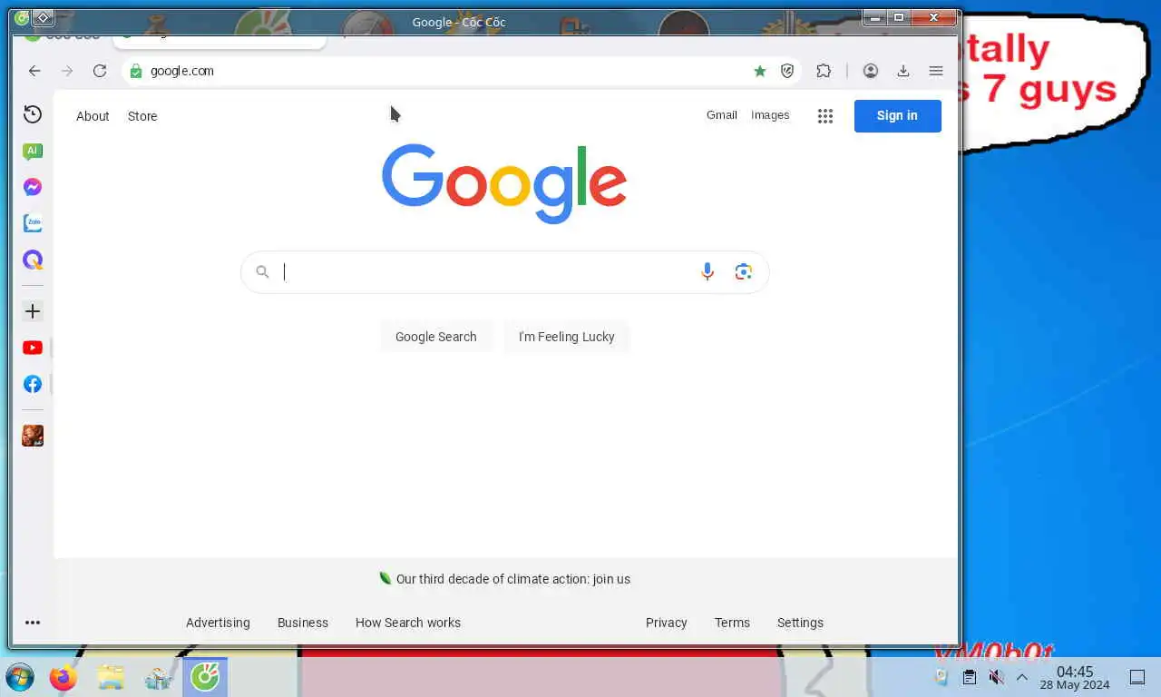Image resolution: width=1161 pixels, height=697 pixels.
Task: Click the I'm Feeling Lucky button
Action: pyautogui.click(x=567, y=337)
